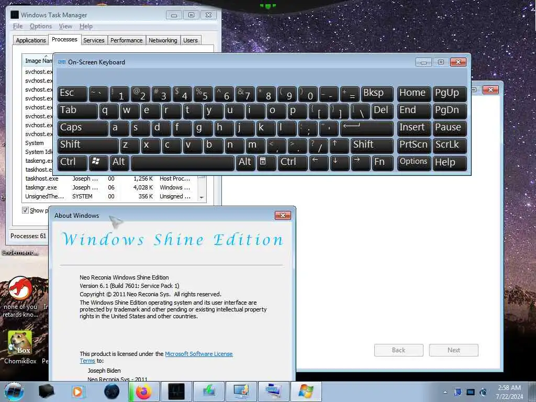Viewport: 536px width, 402px height.
Task: Click the right arrow key on keyboard
Action: 360,162
